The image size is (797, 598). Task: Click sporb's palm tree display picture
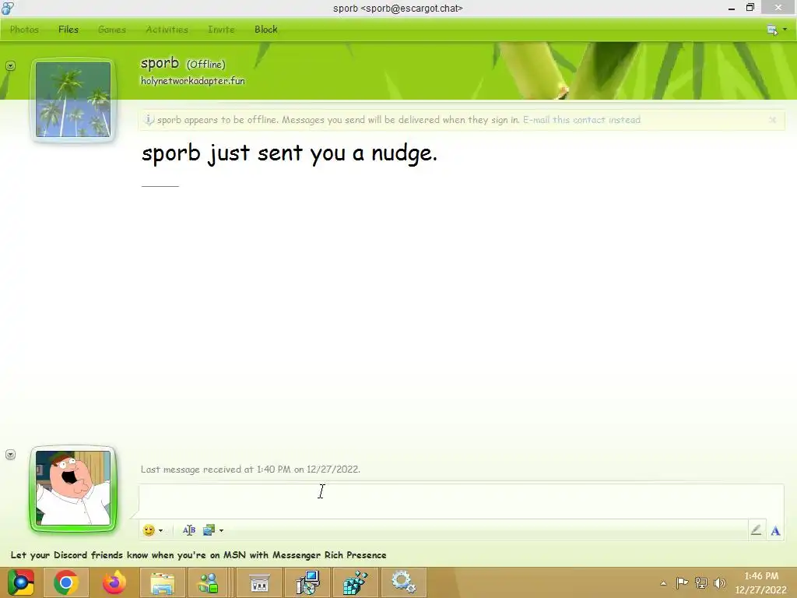(x=73, y=100)
